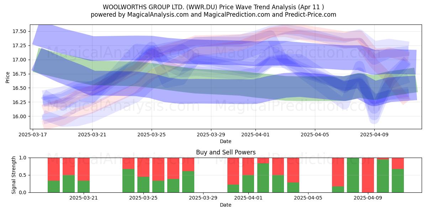Click the 2025-03-17 date tick label
The height and width of the screenshot is (213, 427).
33,135
